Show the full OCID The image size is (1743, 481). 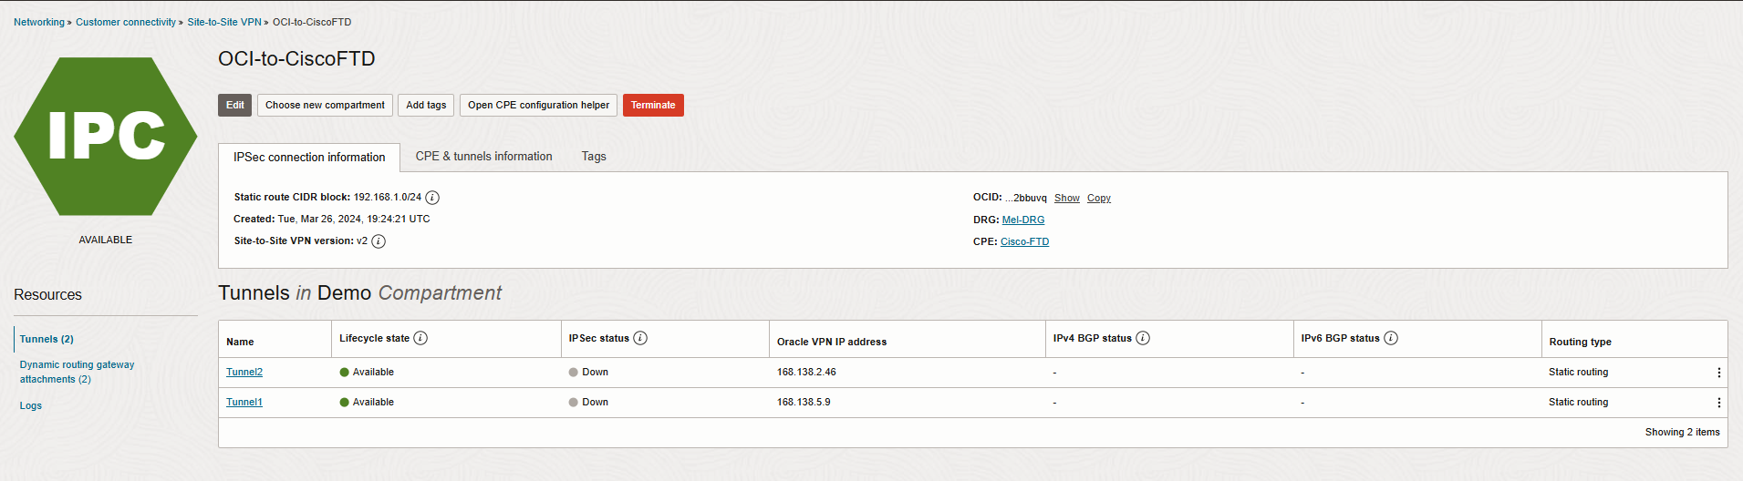[1067, 199]
